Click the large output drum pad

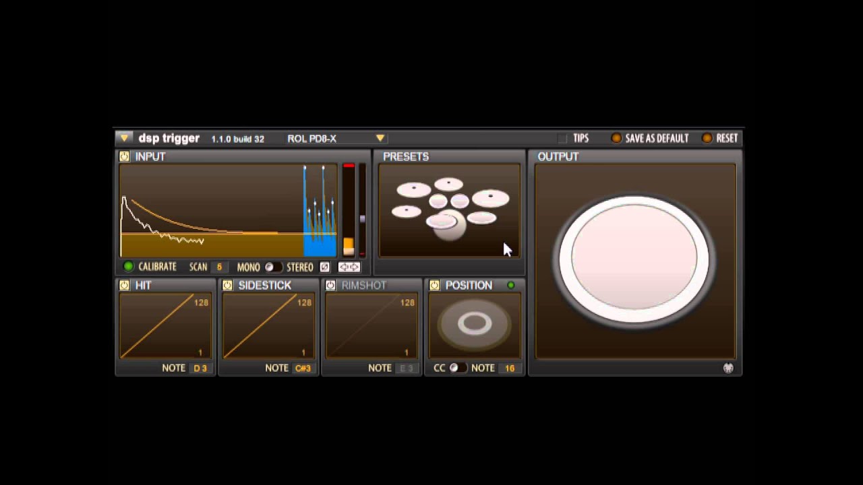point(634,259)
